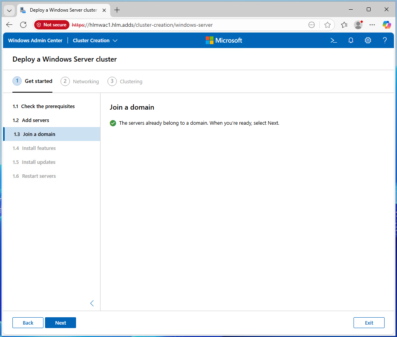Open Edge settings and more menu
This screenshot has height=337, width=397.
[372, 25]
